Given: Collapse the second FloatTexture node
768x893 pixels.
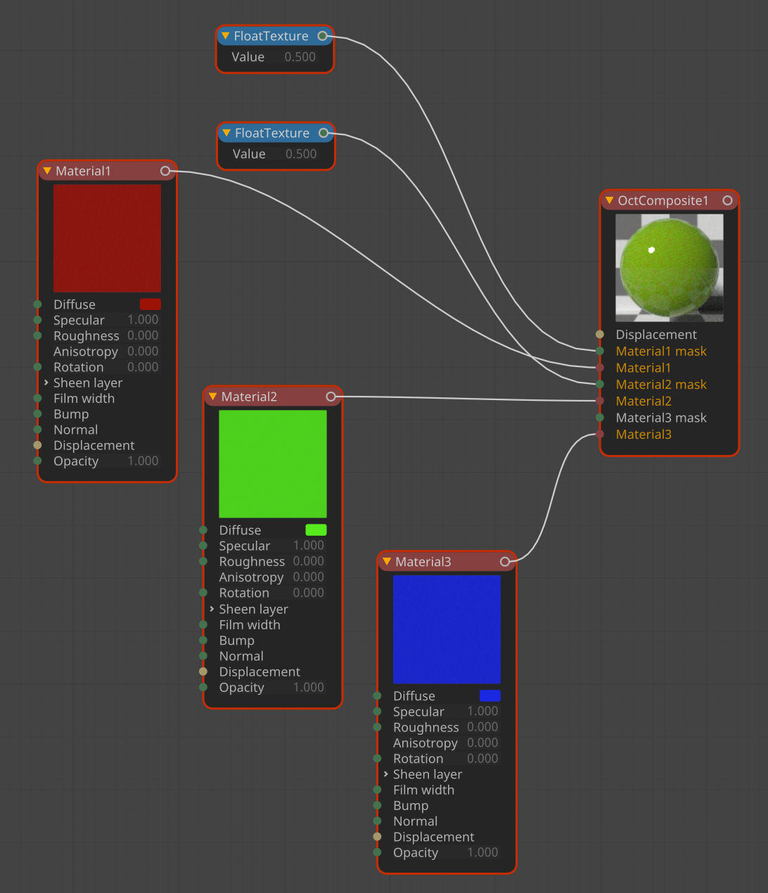Looking at the screenshot, I should point(226,133).
